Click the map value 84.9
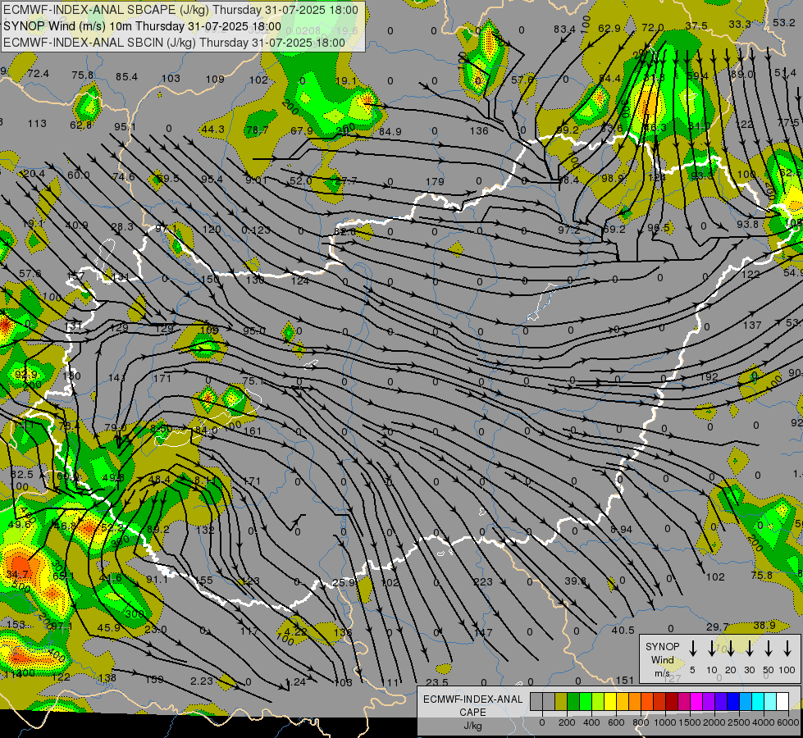This screenshot has height=738, width=803. point(390,132)
